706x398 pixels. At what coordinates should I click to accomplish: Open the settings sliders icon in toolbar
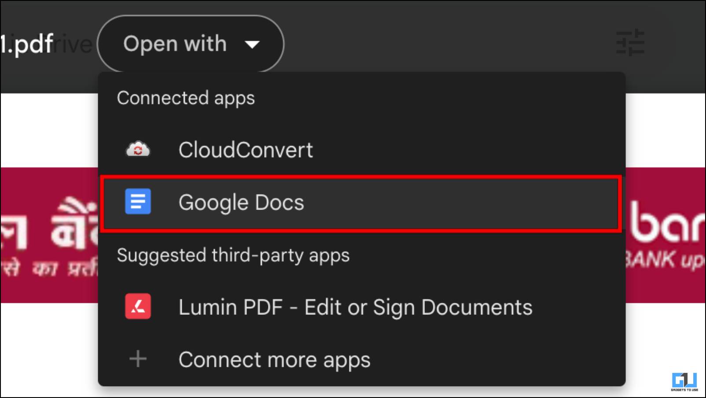(630, 43)
